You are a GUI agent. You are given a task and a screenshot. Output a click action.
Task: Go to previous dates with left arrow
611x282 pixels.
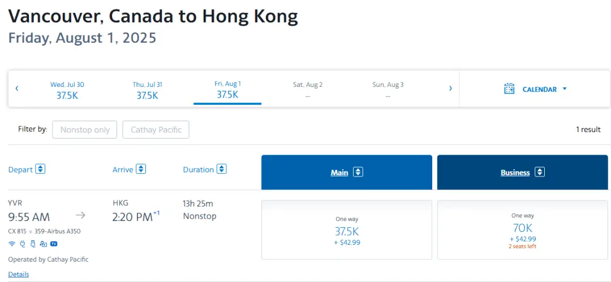[x=17, y=89]
